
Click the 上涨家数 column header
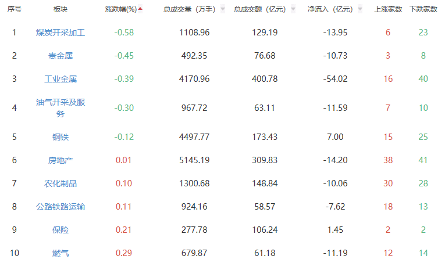pos(388,9)
